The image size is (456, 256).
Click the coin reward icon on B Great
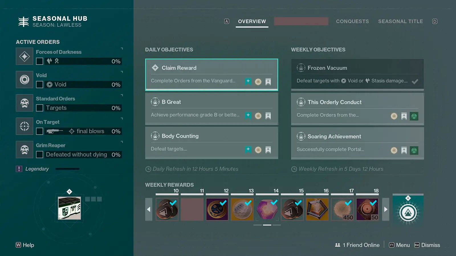pos(258,116)
